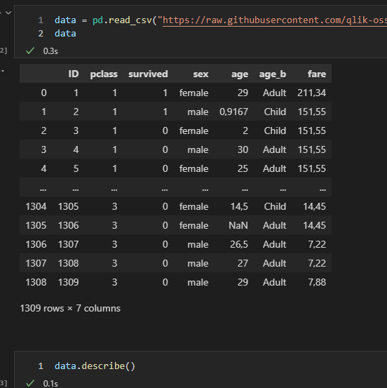
Task: Open the raw.githubusercontent.com URL link
Action: pos(275,20)
